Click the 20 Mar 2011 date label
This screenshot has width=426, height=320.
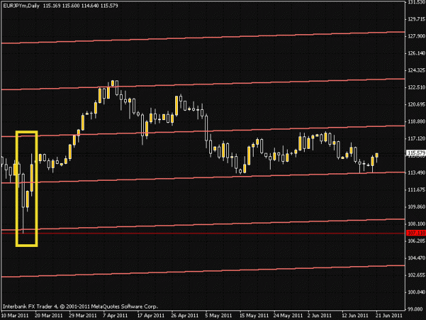click(x=49, y=315)
